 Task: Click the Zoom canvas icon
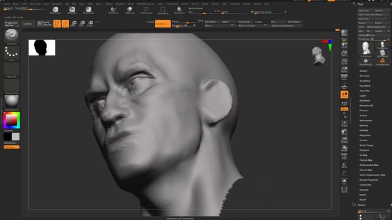(344, 53)
